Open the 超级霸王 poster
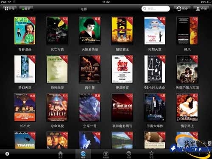Viewport: 212px width, 159px height. 122,31
